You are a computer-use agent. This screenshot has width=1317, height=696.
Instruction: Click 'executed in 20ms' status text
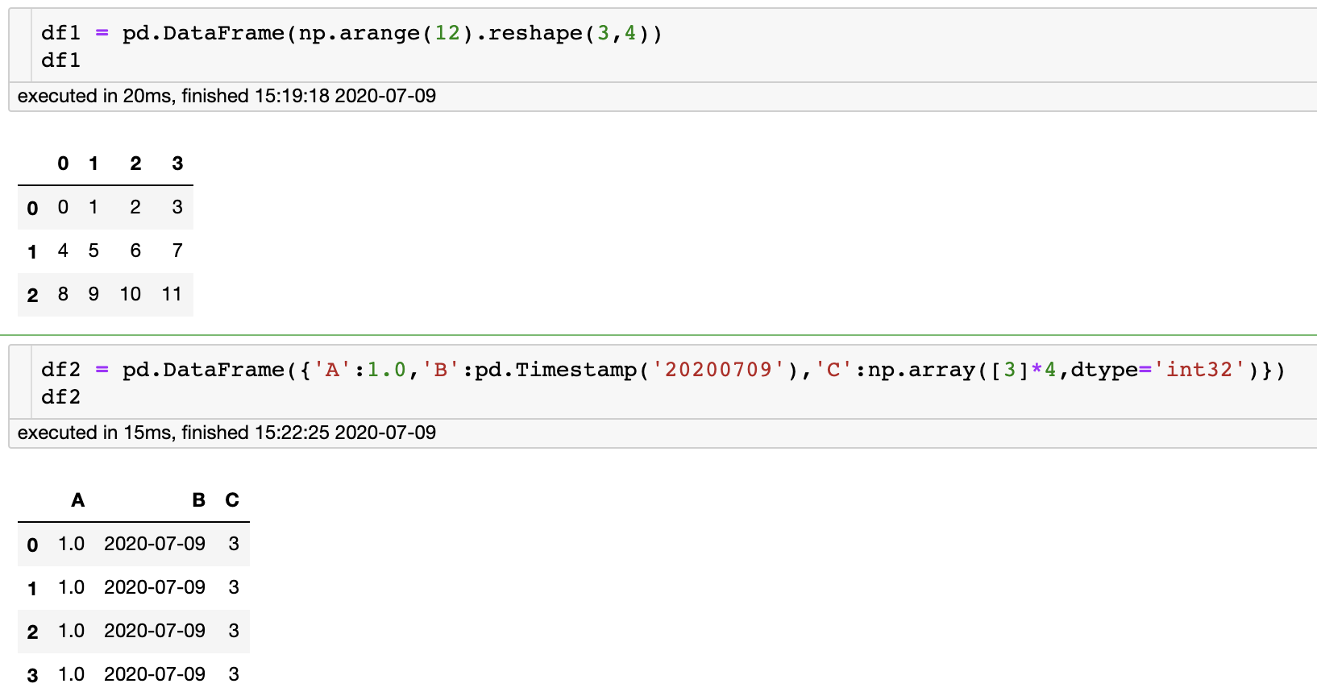pyautogui.click(x=226, y=96)
